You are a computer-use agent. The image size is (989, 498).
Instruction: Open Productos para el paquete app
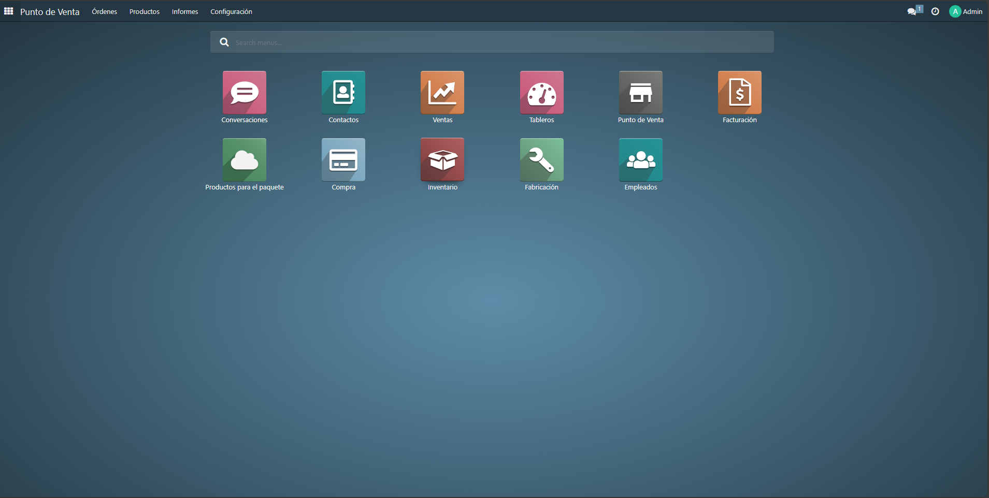[x=244, y=160]
